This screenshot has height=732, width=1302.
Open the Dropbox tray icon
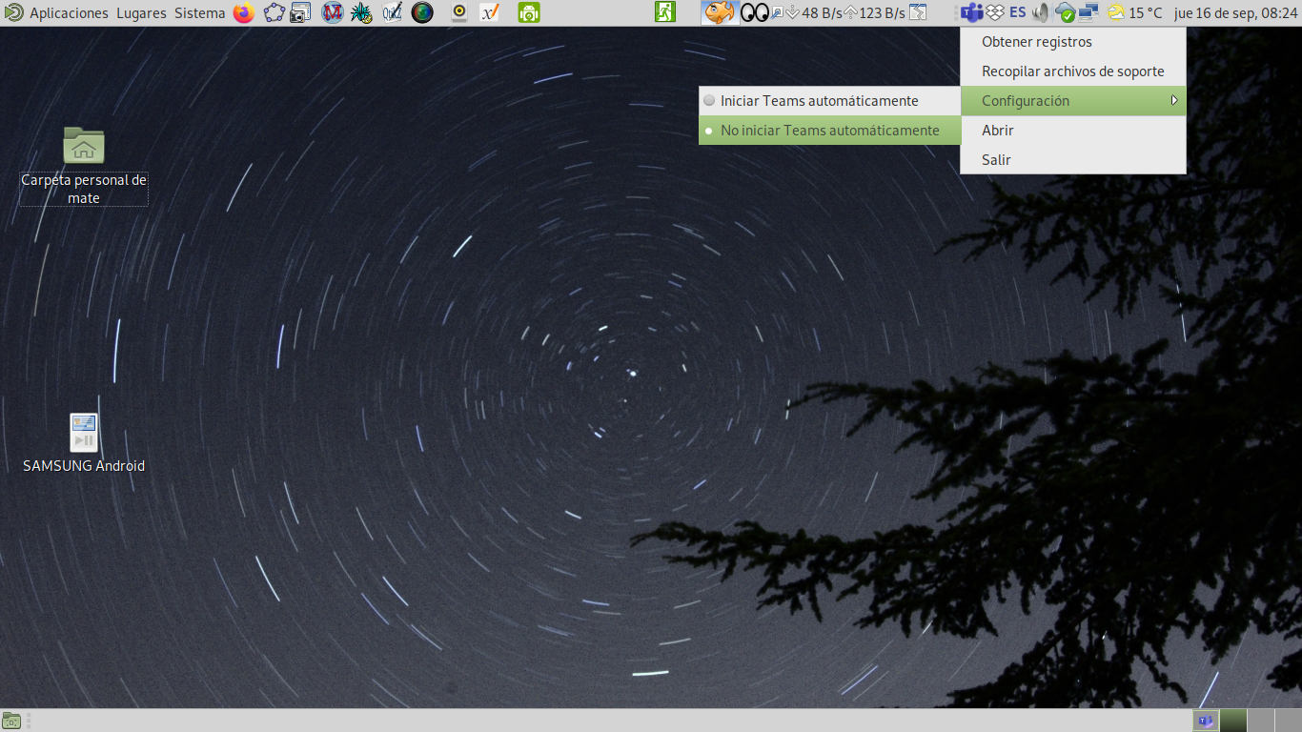pyautogui.click(x=995, y=12)
